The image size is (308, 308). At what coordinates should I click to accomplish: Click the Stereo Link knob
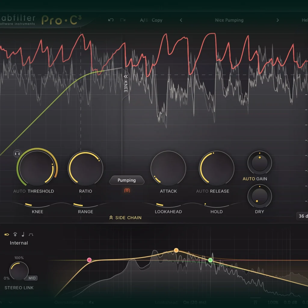(19, 271)
